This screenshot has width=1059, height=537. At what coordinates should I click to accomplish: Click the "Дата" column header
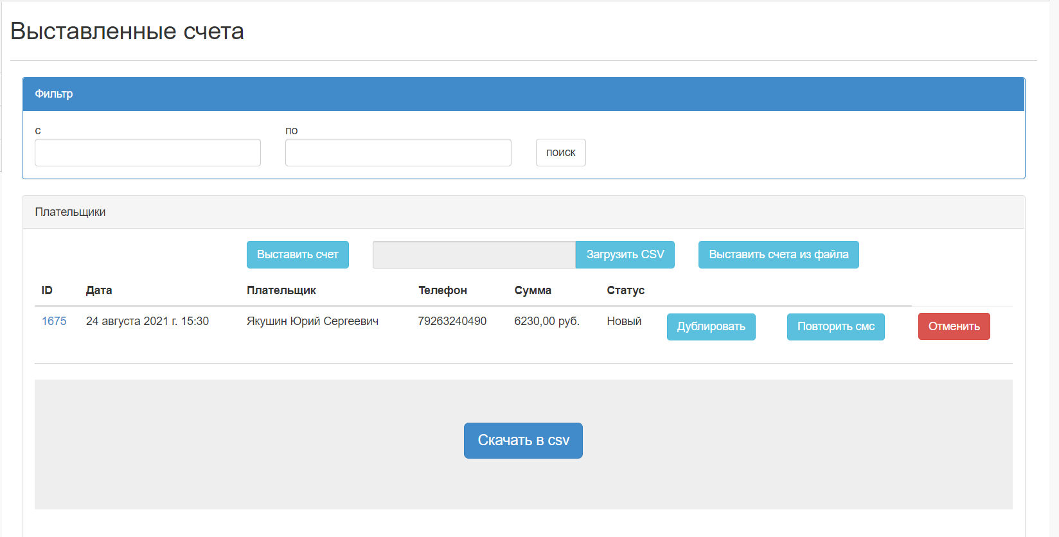click(x=99, y=290)
